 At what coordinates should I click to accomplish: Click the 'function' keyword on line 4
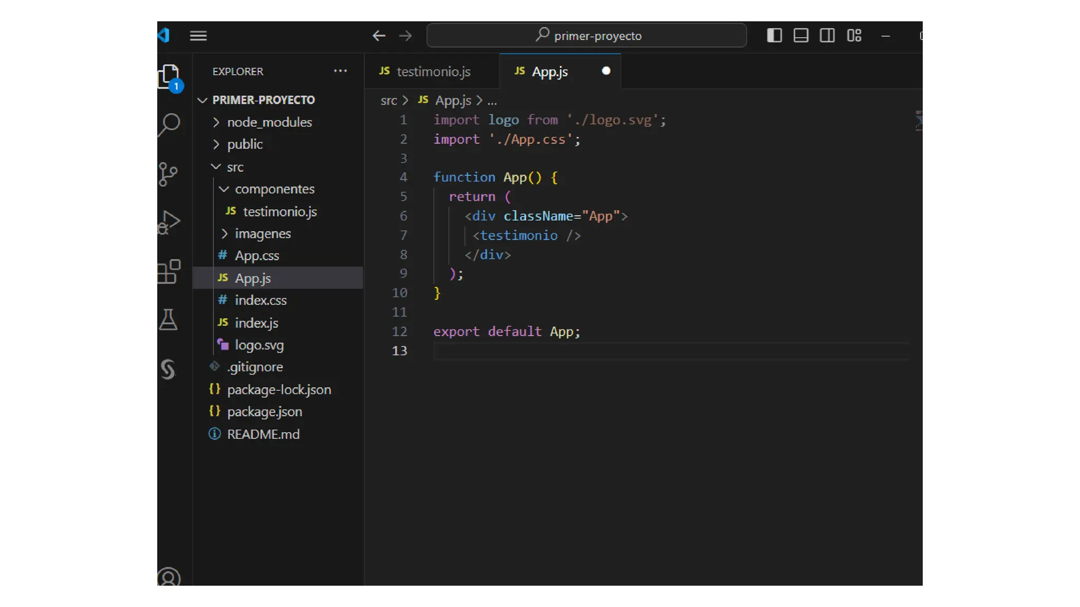coord(464,177)
